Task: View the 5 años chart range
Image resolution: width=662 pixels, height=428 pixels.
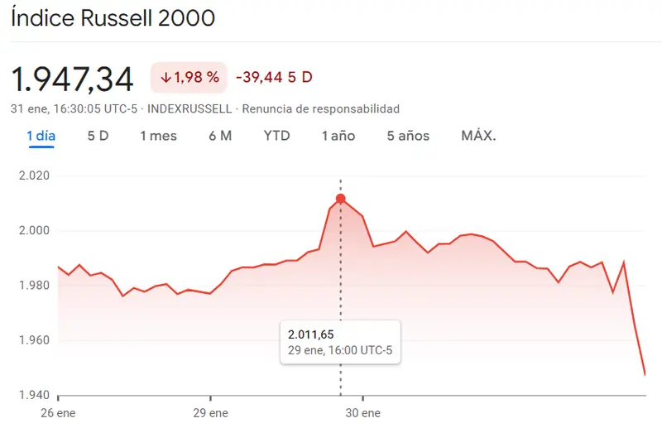Action: click(x=408, y=136)
